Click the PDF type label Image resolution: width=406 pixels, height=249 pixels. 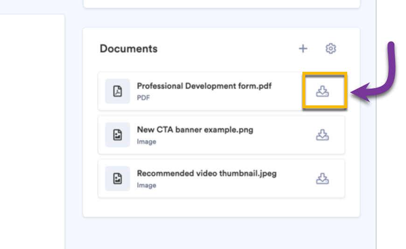[143, 98]
